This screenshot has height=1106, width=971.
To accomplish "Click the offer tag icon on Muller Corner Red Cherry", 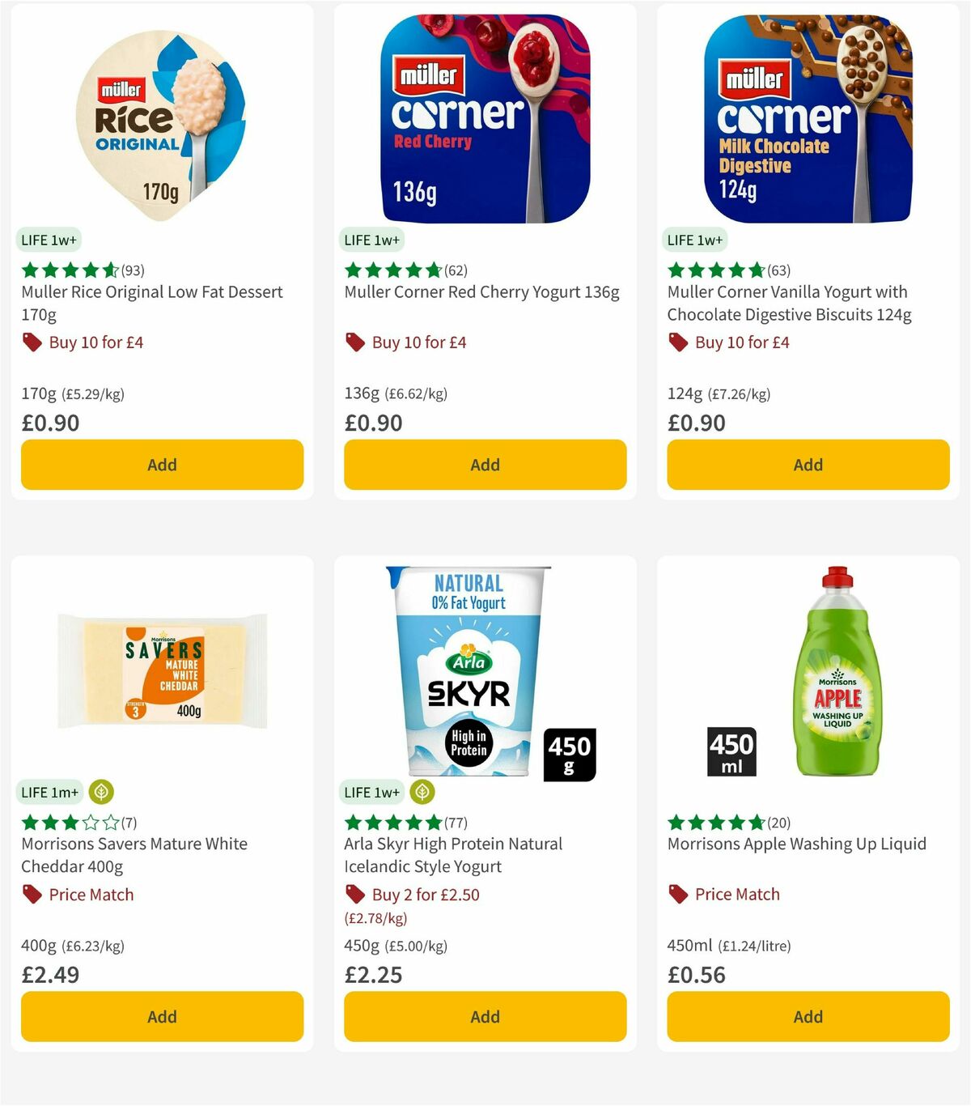I will [x=354, y=342].
